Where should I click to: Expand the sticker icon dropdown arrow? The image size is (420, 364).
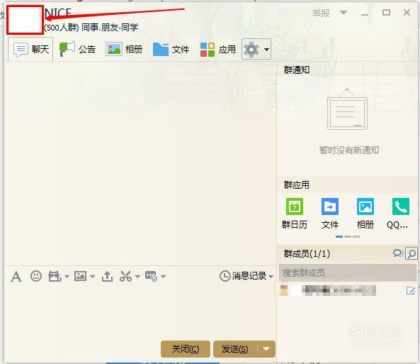(67, 276)
